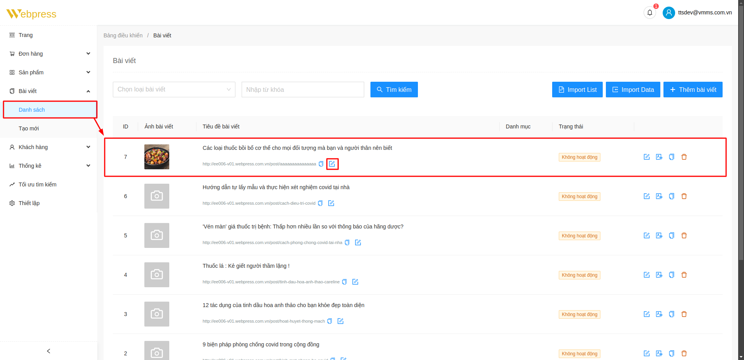Duplicate post 4 with the copy icon
The width and height of the screenshot is (744, 360).
coord(671,275)
